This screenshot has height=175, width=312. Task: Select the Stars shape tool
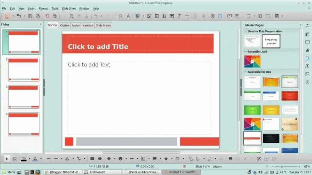pos(166,159)
